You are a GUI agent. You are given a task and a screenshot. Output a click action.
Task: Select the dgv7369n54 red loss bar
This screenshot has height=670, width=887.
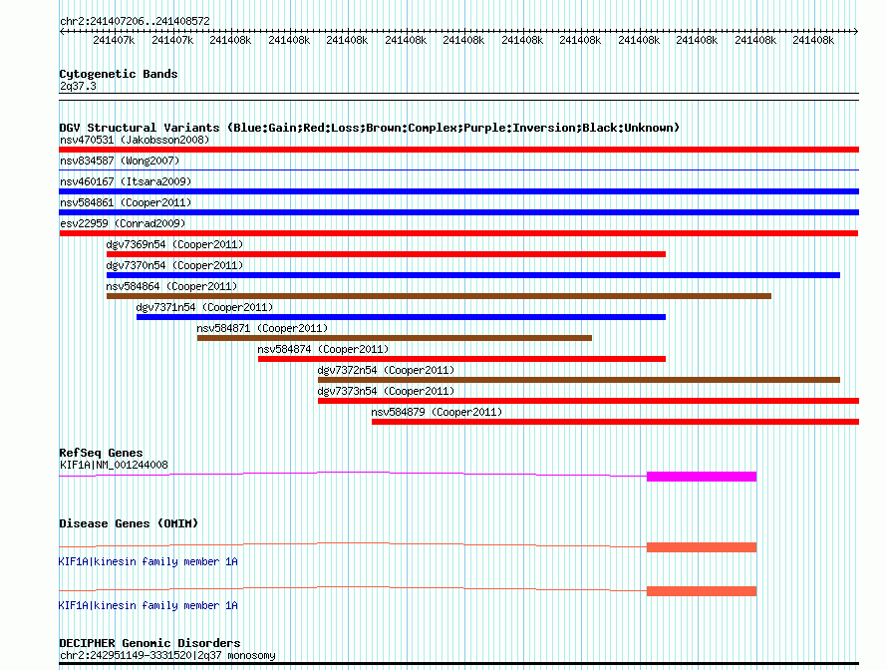tap(386, 254)
